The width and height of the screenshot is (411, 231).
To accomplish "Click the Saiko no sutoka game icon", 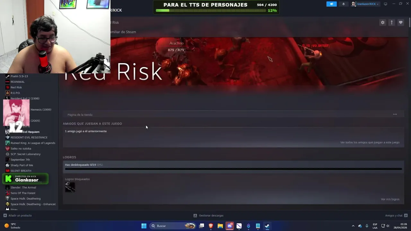I will coord(7,149).
